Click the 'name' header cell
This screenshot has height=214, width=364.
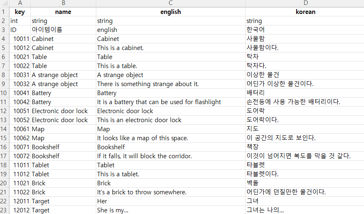pyautogui.click(x=63, y=12)
